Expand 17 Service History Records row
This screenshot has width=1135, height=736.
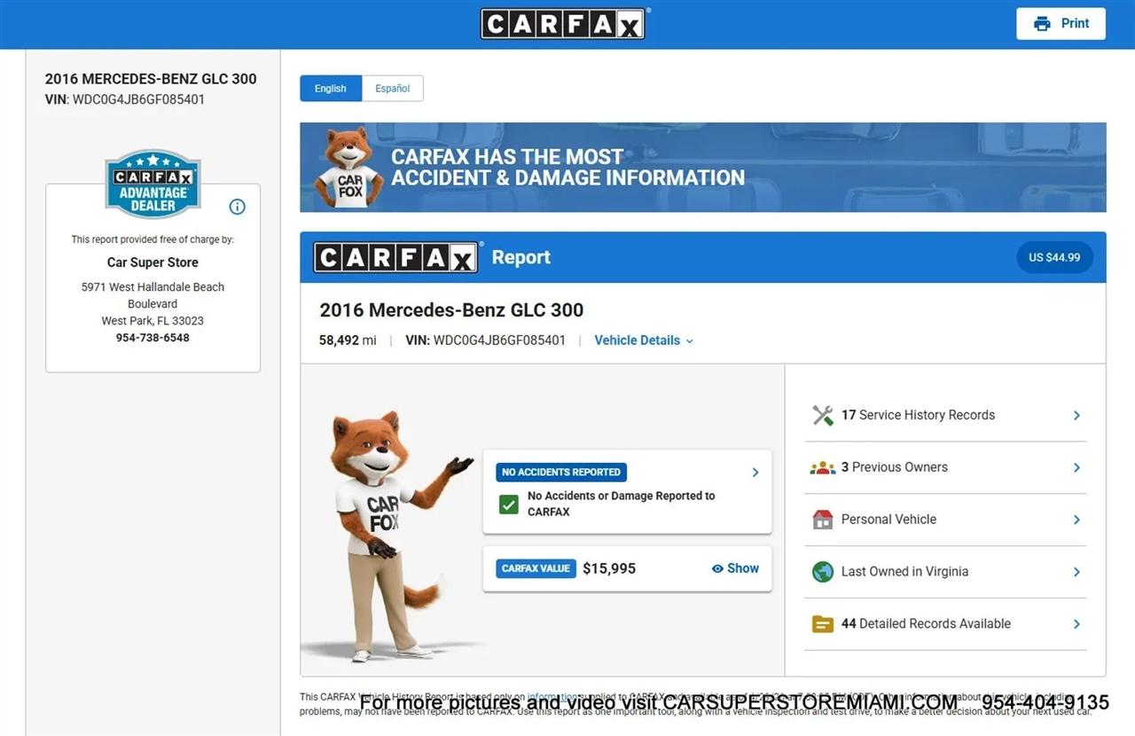[945, 415]
